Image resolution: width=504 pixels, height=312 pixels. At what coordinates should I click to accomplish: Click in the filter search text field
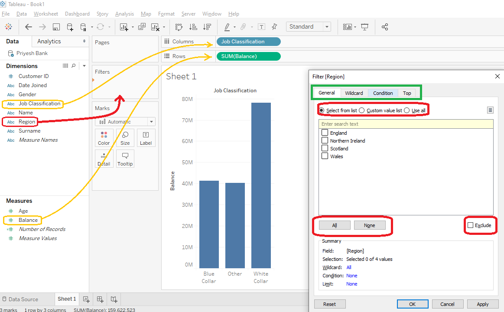406,123
